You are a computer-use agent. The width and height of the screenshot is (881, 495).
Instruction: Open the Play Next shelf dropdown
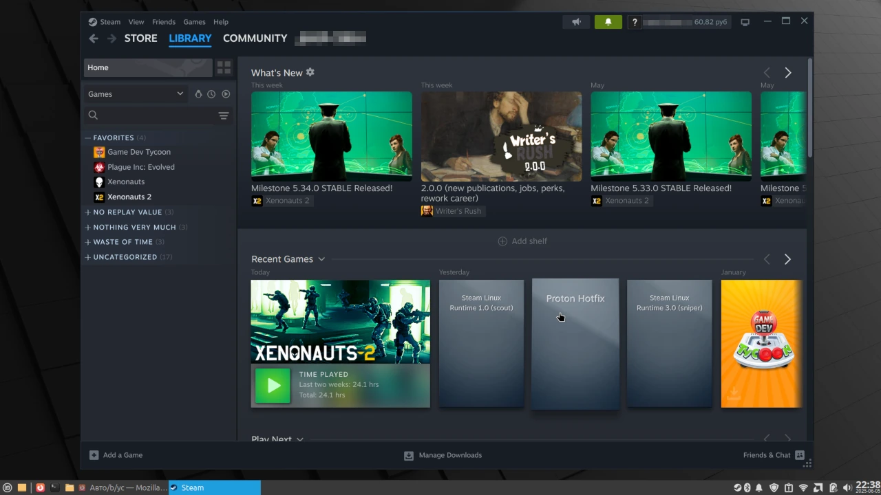[299, 439]
